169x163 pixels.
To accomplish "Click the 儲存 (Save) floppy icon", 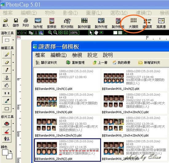I will click(x=16, y=23).
